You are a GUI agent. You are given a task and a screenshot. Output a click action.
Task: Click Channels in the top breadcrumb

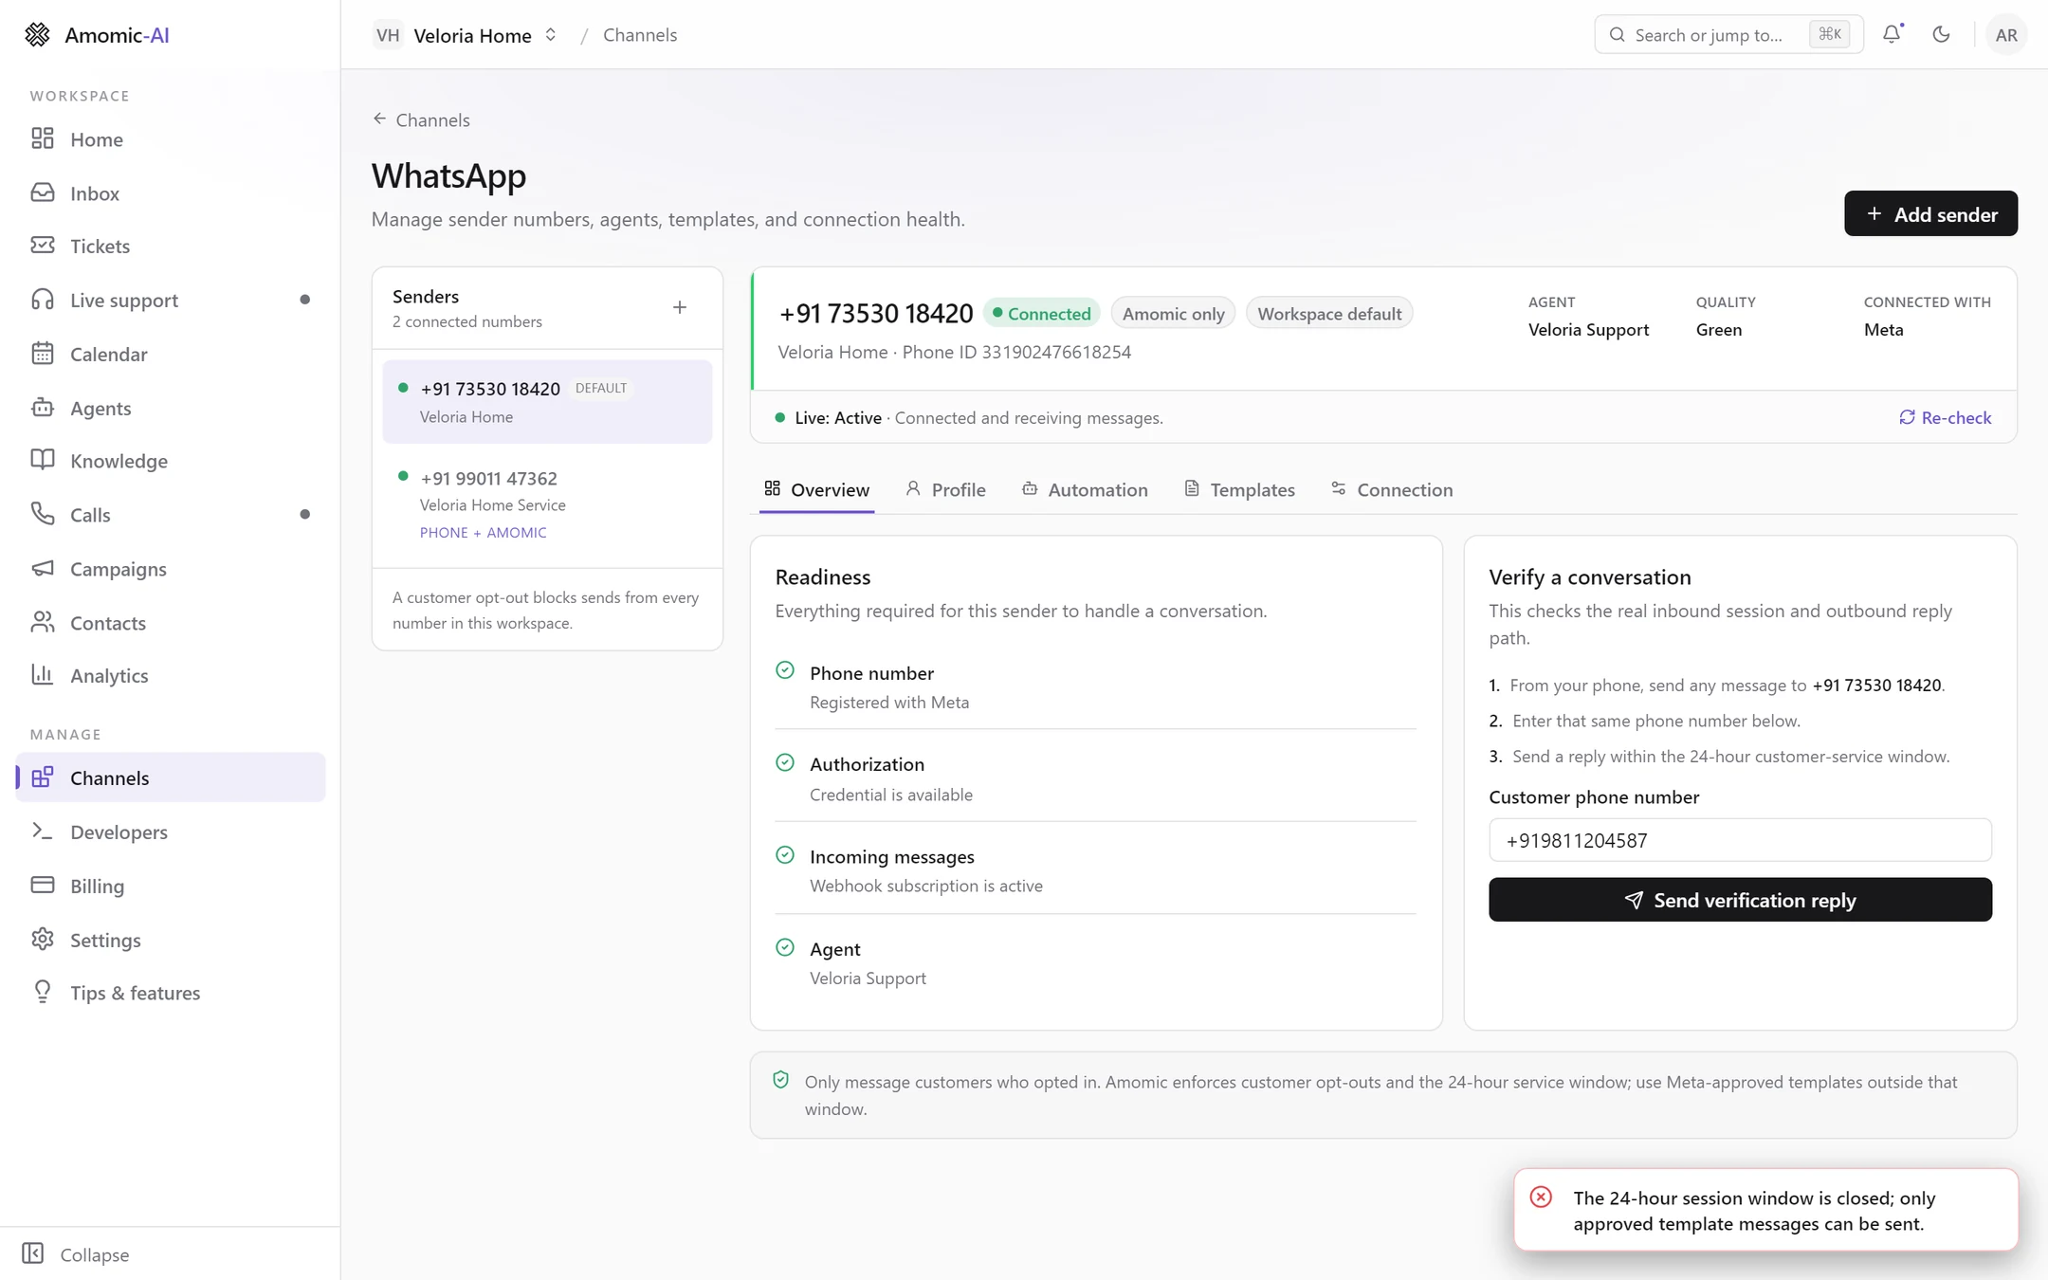pos(640,35)
